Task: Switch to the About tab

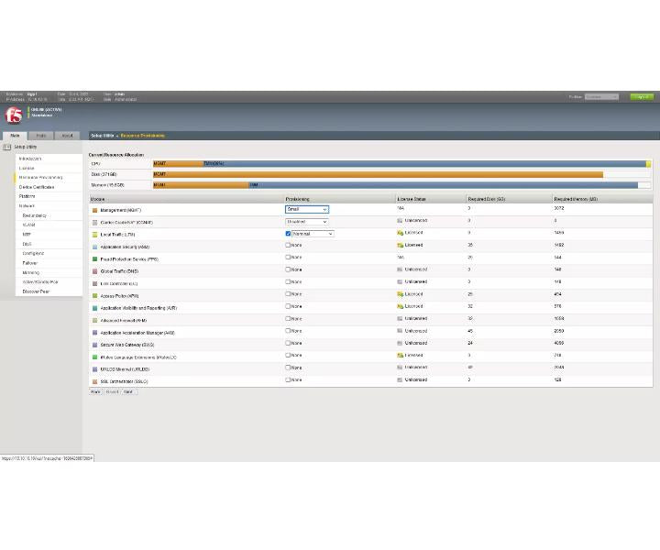Action: point(67,136)
